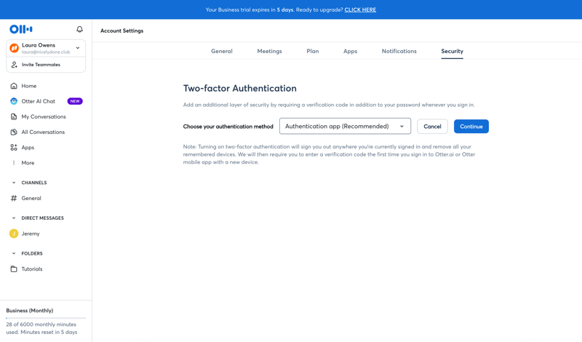The width and height of the screenshot is (582, 342).
Task: Collapse the Direct Messages section
Action: click(x=14, y=218)
